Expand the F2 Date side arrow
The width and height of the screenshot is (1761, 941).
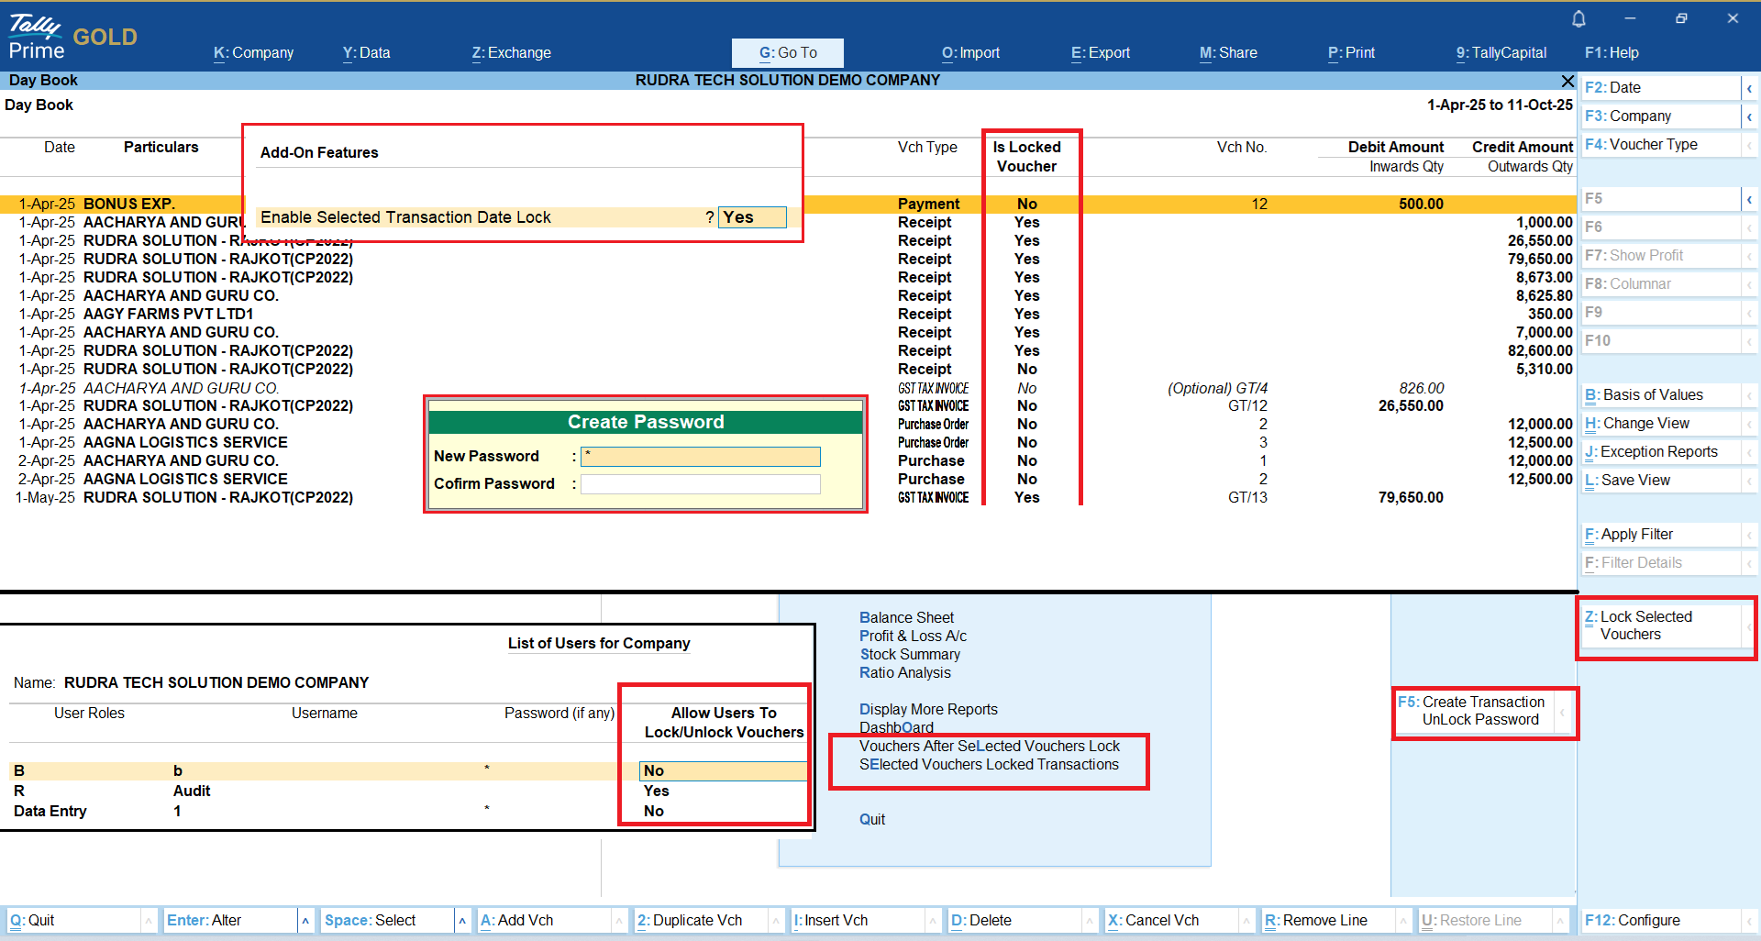point(1749,88)
